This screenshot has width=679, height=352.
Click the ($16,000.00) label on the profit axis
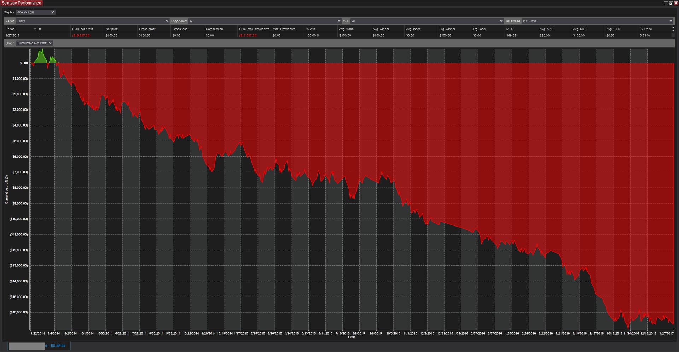19,312
